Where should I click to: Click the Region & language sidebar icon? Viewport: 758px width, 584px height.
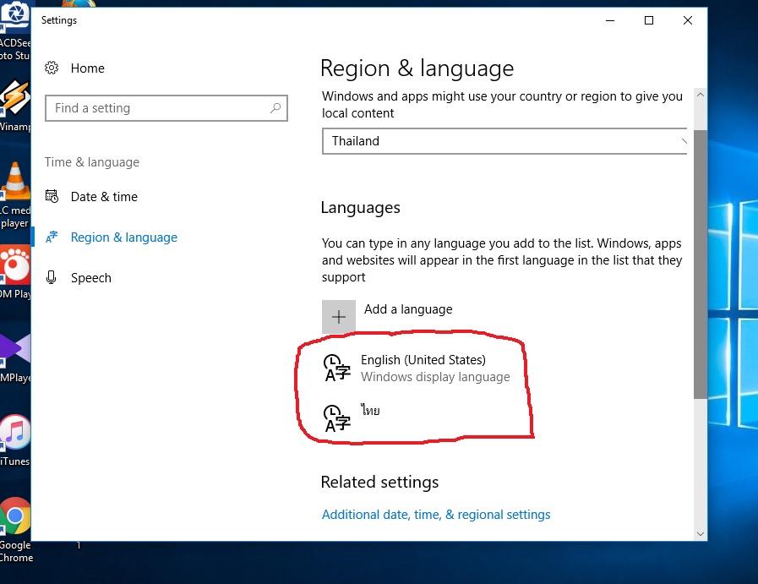click(x=52, y=237)
